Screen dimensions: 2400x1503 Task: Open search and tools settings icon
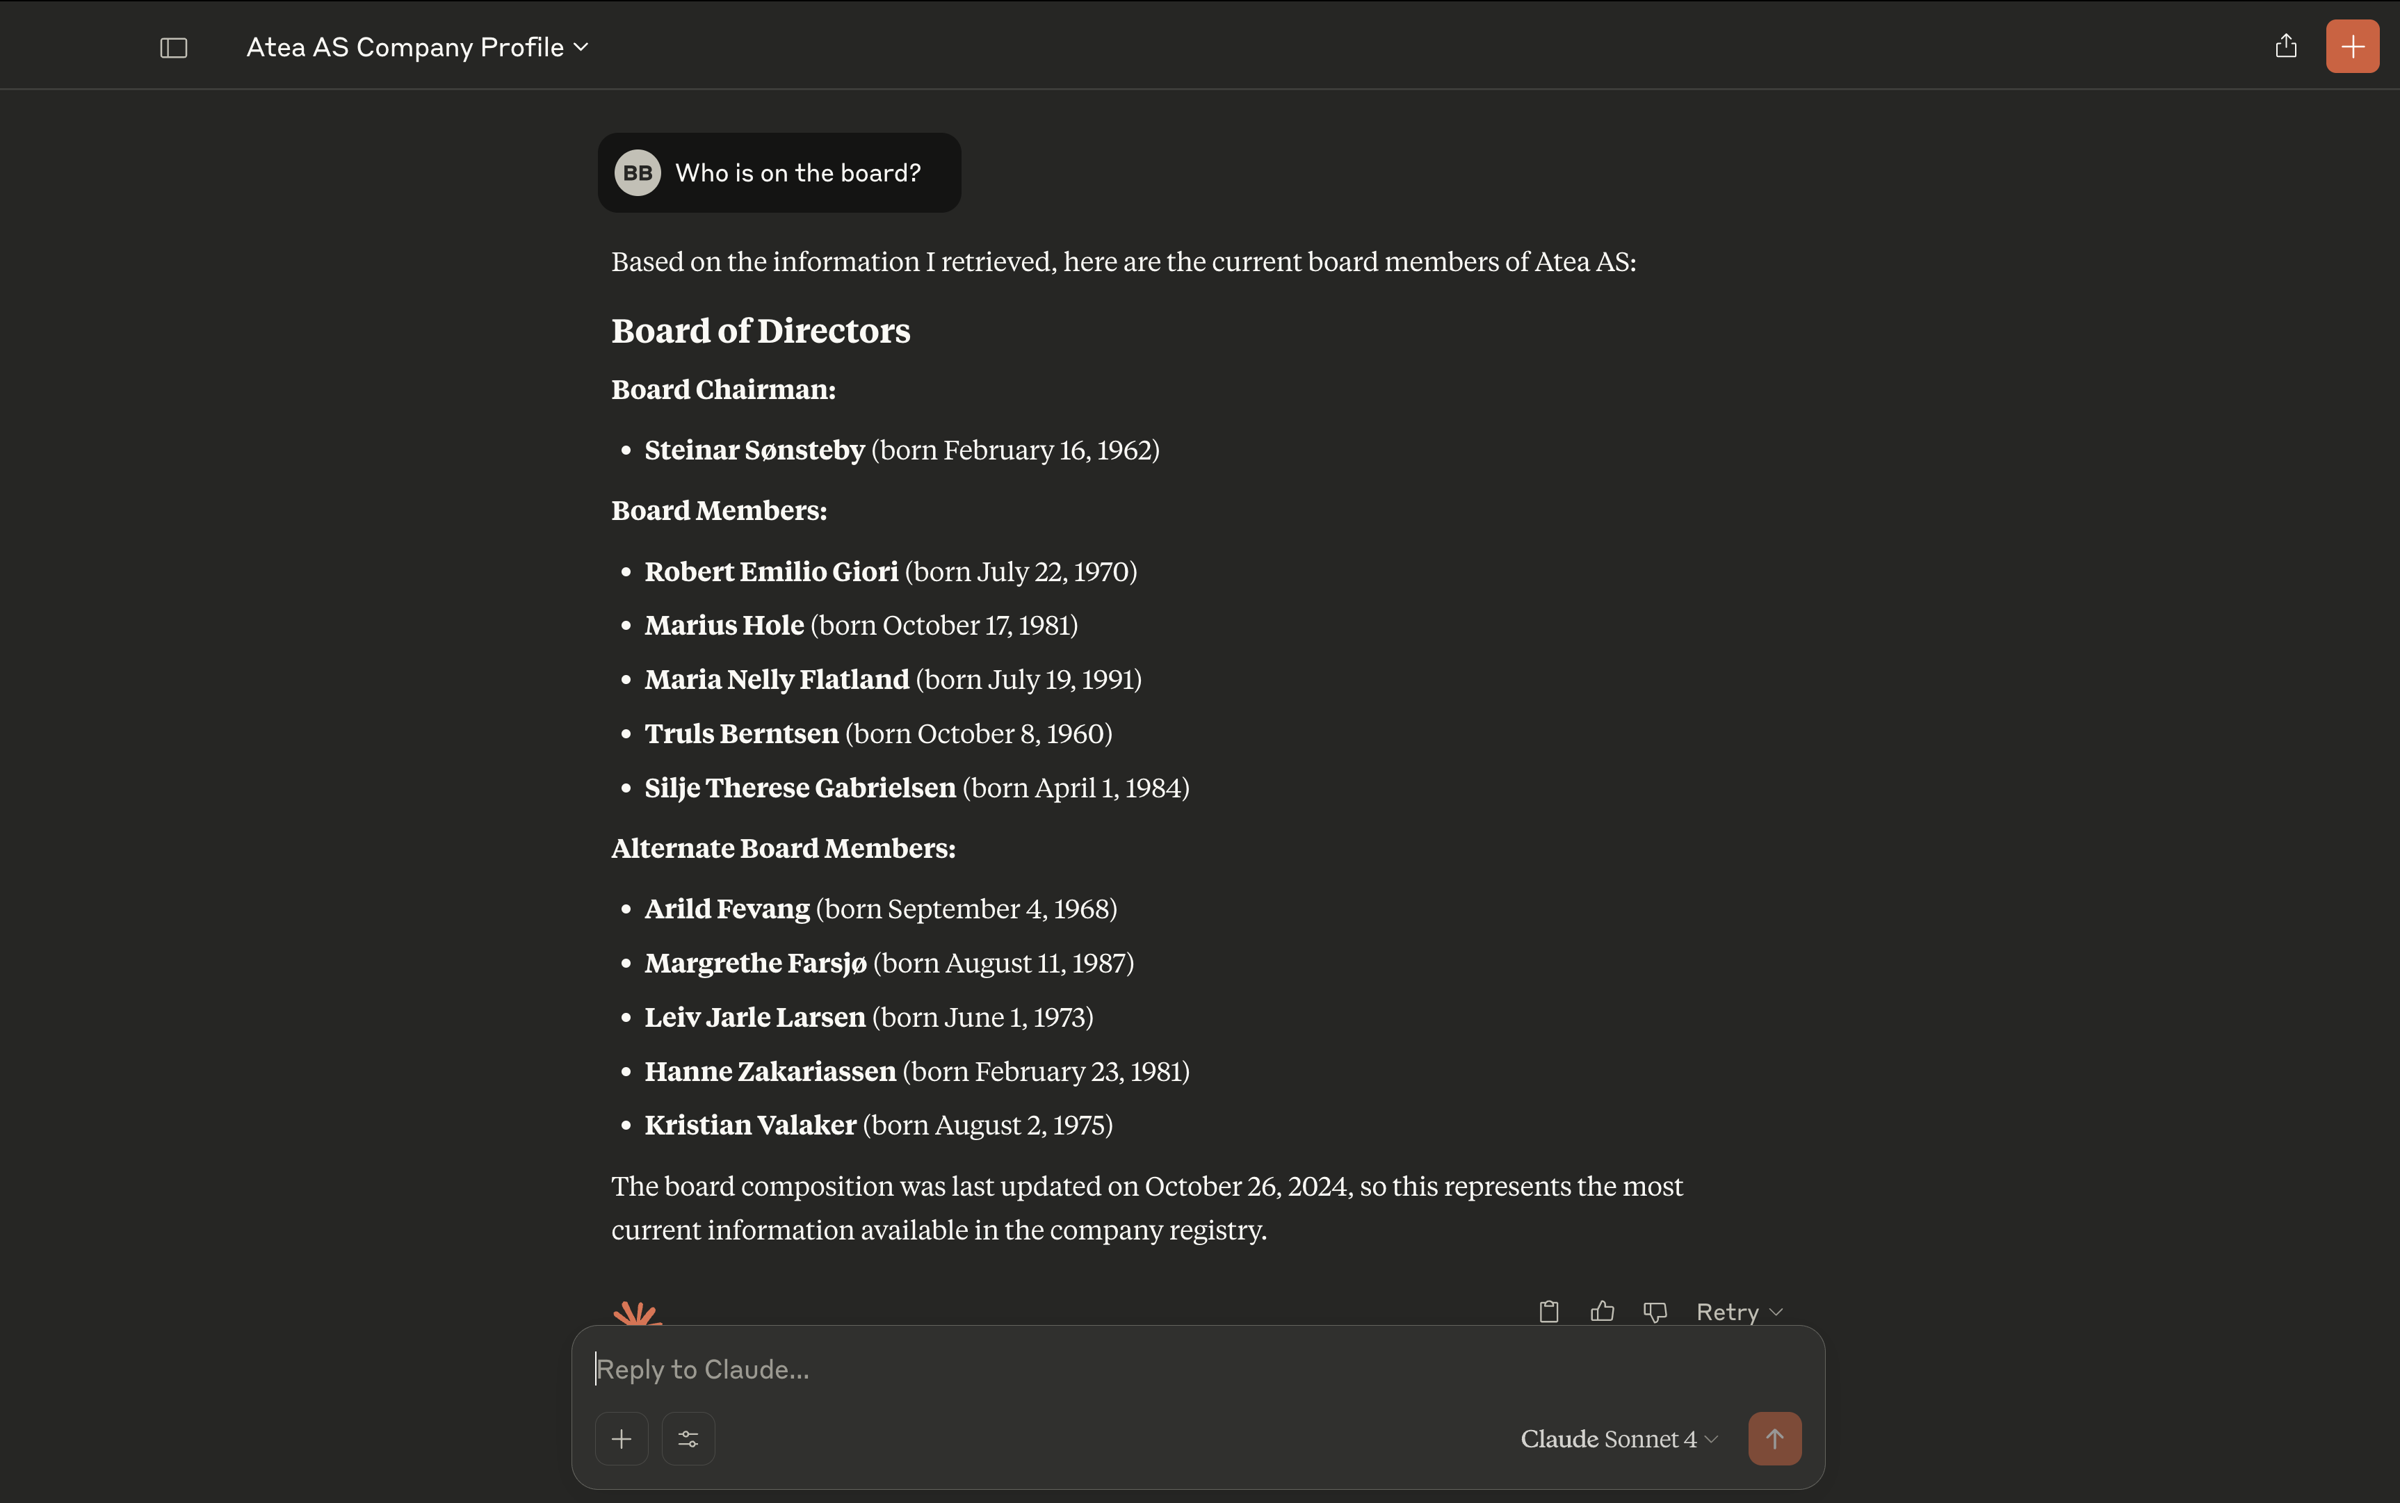688,1438
